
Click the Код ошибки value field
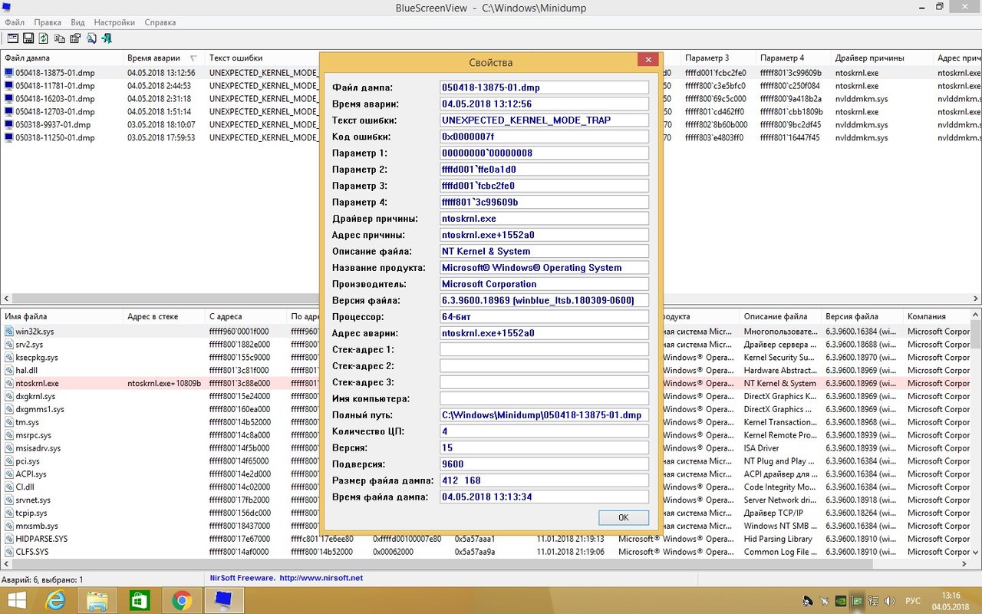coord(544,137)
